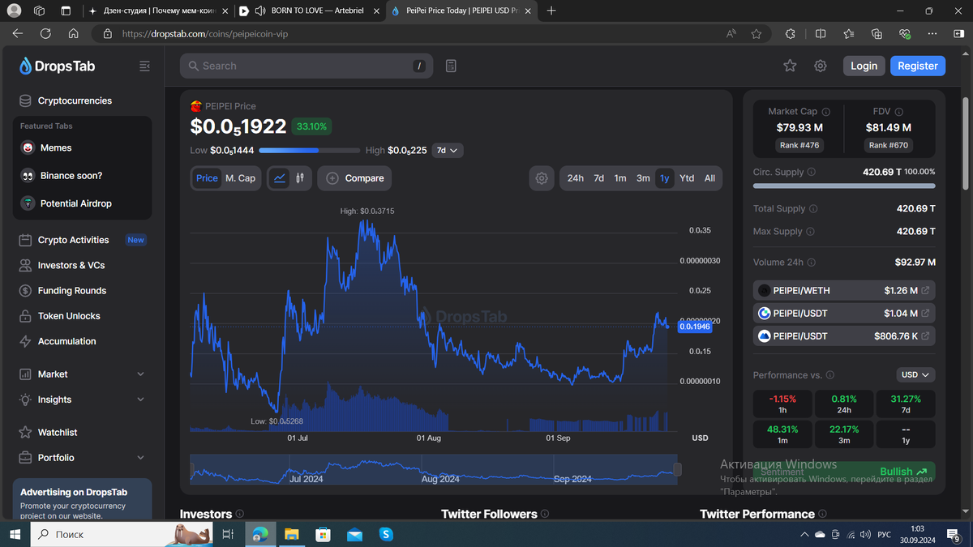Set chart range to 24h
Image resolution: width=973 pixels, height=547 pixels.
[x=576, y=178]
